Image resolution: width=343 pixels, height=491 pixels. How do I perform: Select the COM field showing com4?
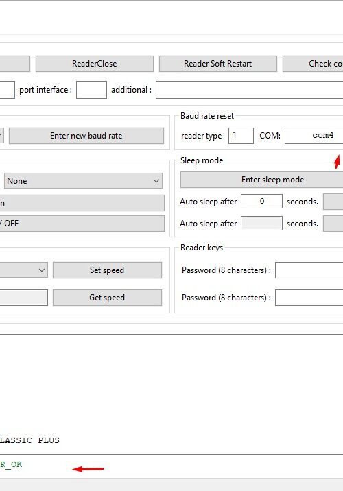pos(314,136)
